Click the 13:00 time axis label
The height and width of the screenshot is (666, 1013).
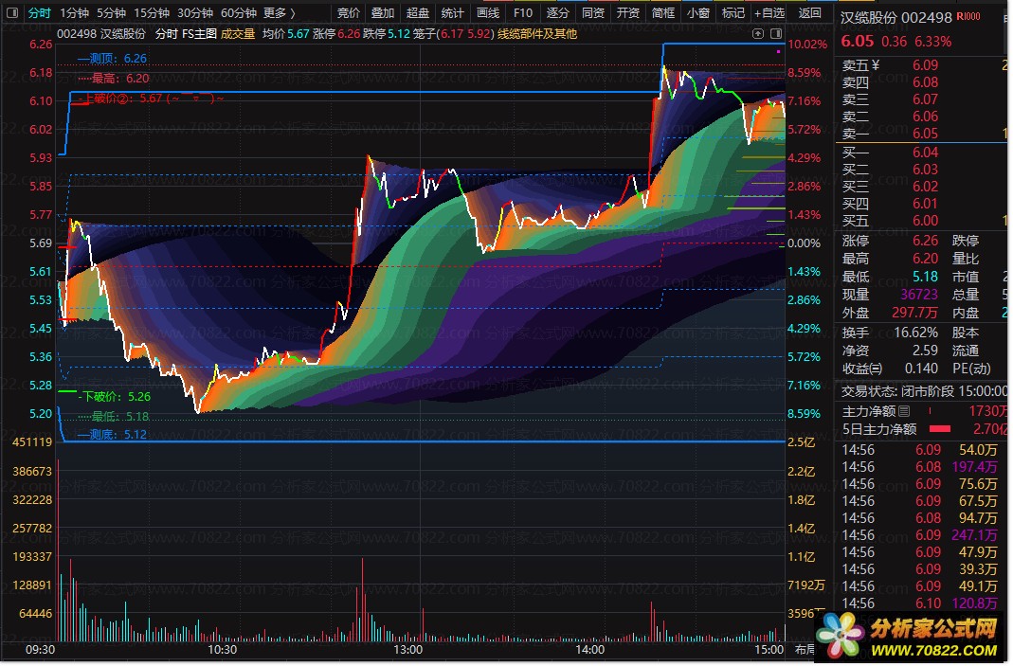click(x=407, y=650)
